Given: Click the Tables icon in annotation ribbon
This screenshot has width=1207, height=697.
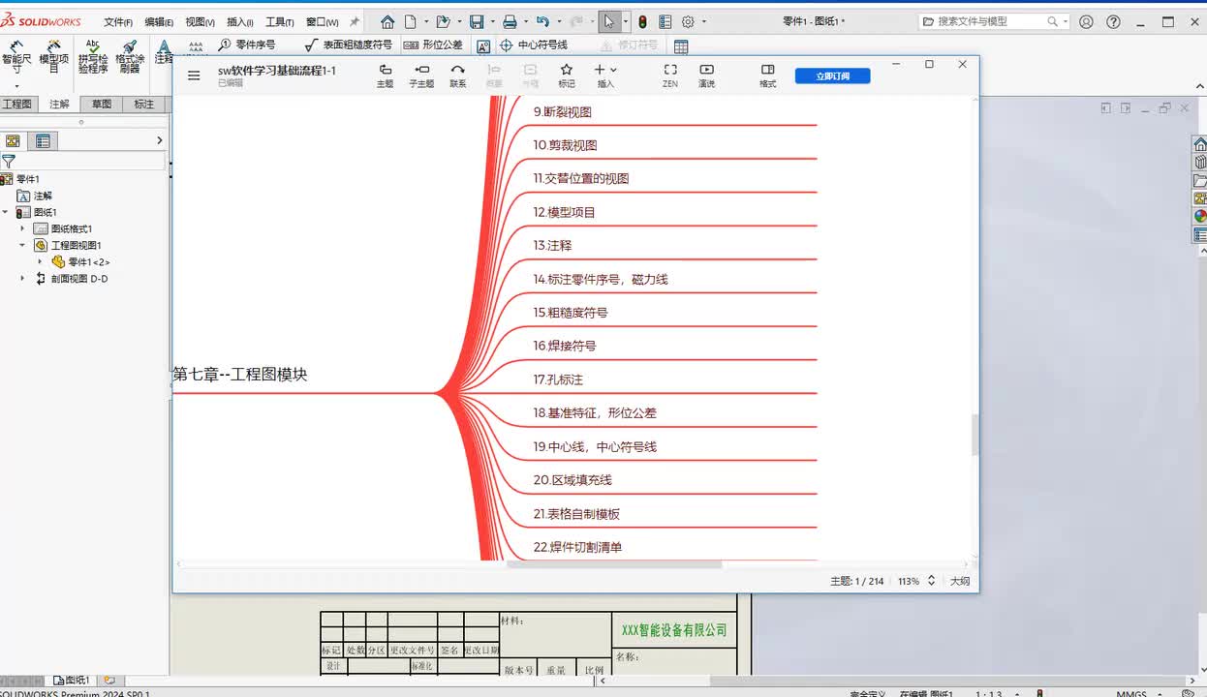Looking at the screenshot, I should pyautogui.click(x=681, y=45).
